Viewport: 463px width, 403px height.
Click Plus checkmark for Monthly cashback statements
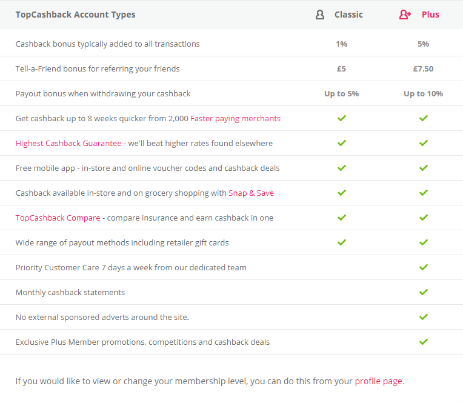424,291
